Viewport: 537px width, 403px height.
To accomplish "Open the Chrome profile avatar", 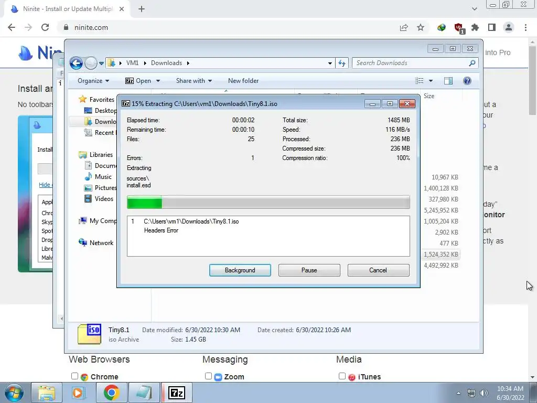I will click(509, 27).
